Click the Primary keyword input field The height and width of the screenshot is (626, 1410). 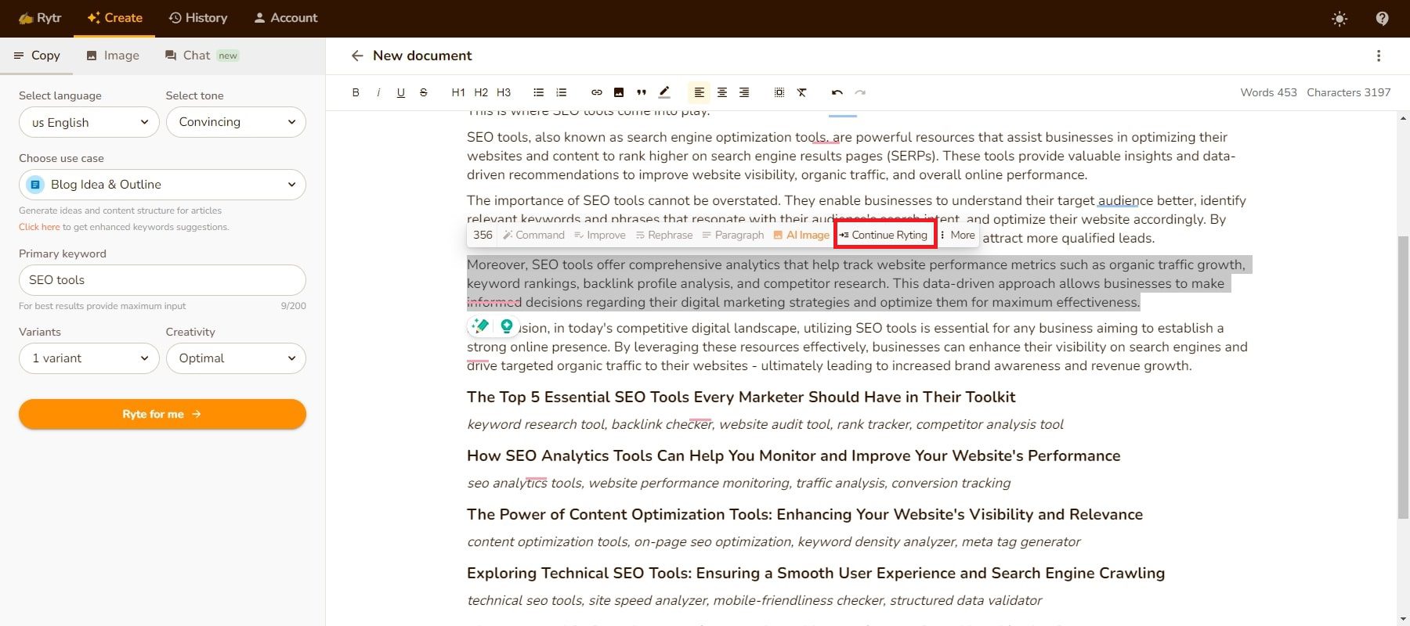click(162, 280)
